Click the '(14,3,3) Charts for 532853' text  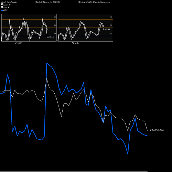(48, 2)
